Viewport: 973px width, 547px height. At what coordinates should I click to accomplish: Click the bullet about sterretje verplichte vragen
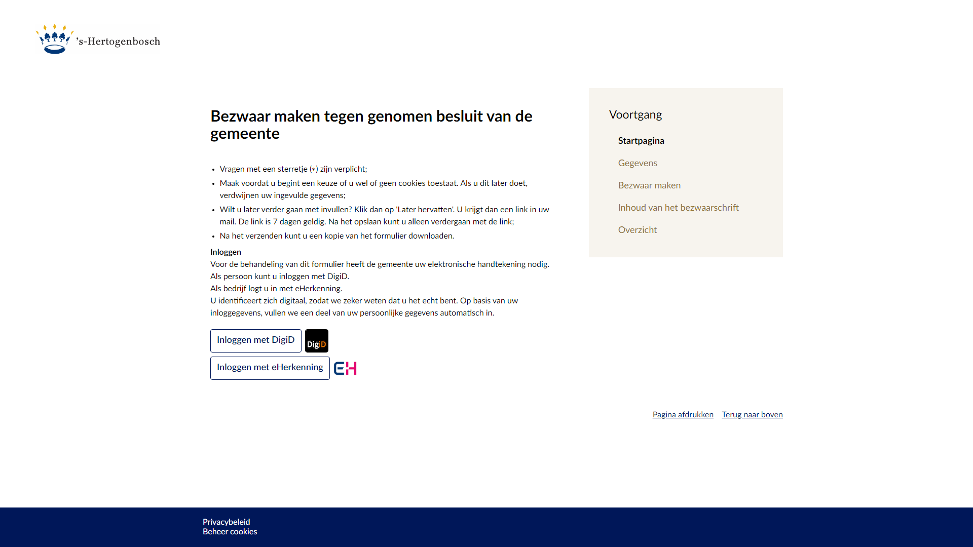tap(293, 169)
